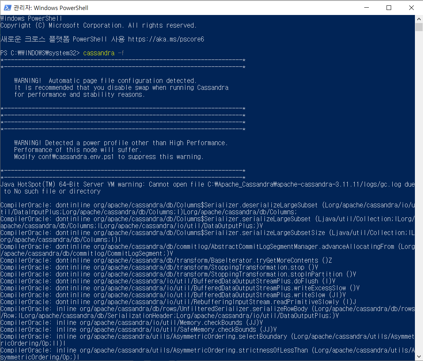The width and height of the screenshot is (423, 361).
Task: Click the RebufferingInputStream.readPrimitiveSlowly line
Action: click(x=178, y=302)
